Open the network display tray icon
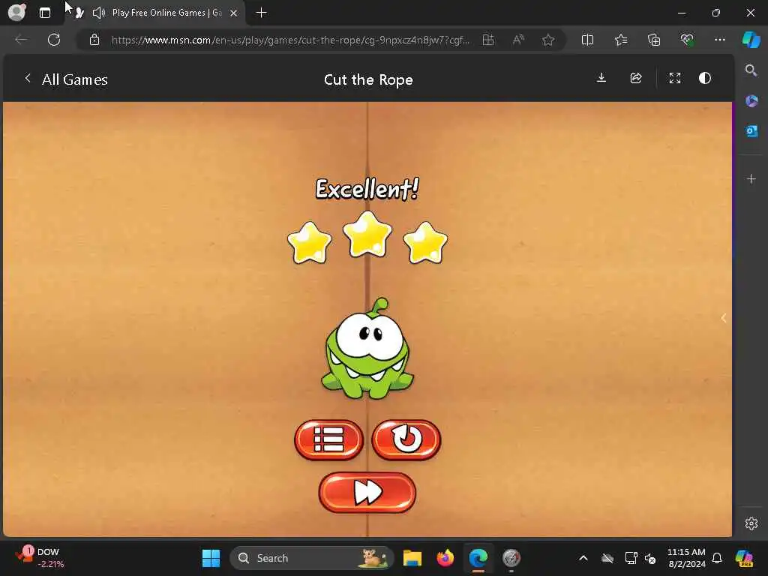Image resolution: width=768 pixels, height=576 pixels. coord(631,558)
